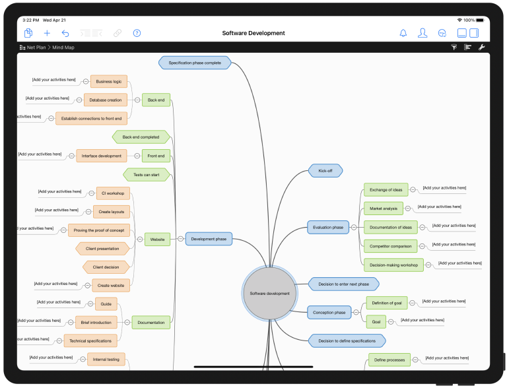Select the Create layouts task
The height and width of the screenshot is (388, 507).
(112, 212)
